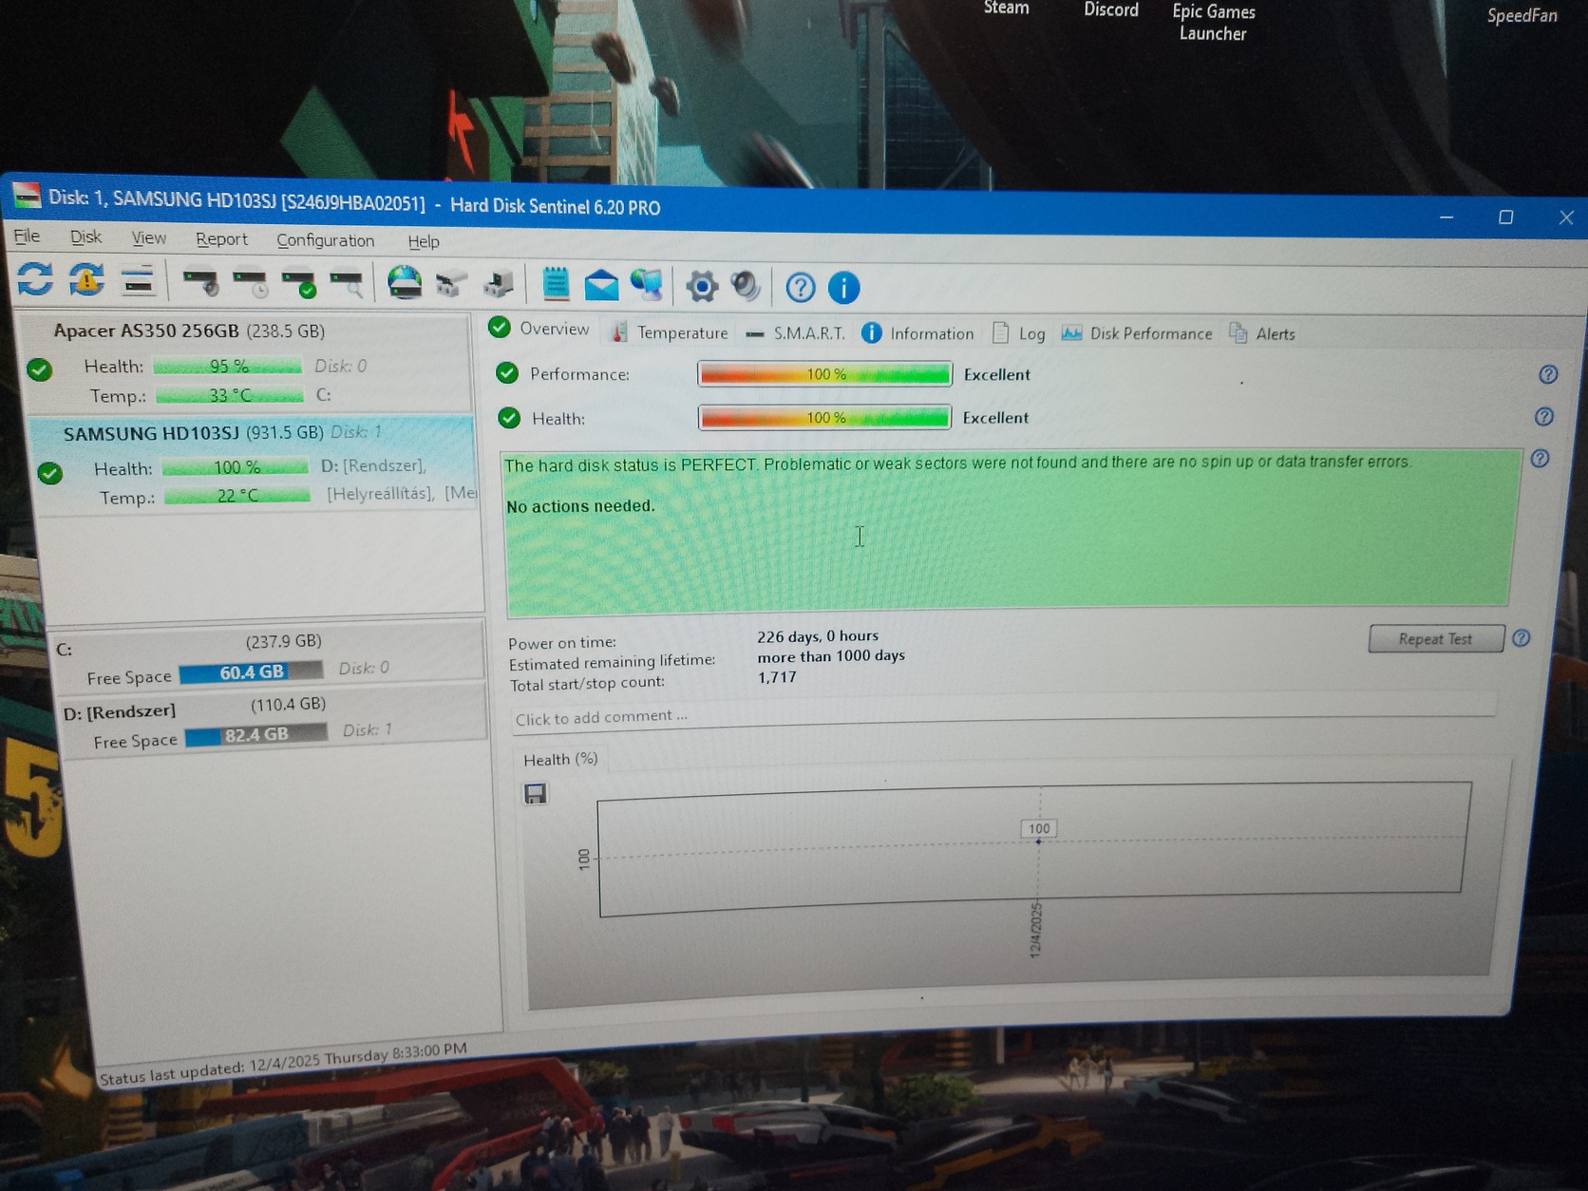Image resolution: width=1588 pixels, height=1191 pixels.
Task: Click the 22 °C temperature bar for Samsung disk
Action: point(237,496)
